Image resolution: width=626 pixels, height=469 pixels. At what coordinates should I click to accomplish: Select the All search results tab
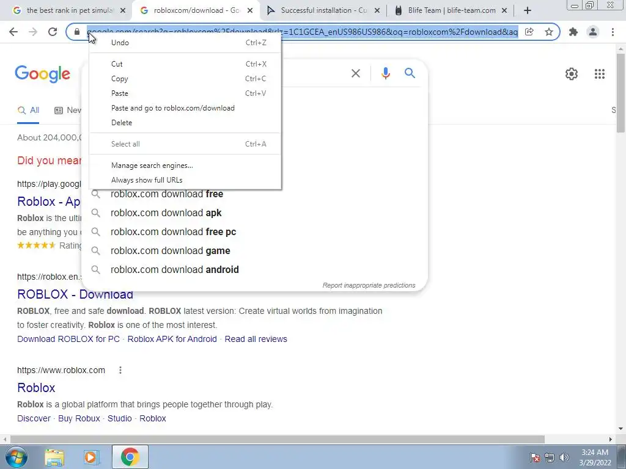point(28,111)
